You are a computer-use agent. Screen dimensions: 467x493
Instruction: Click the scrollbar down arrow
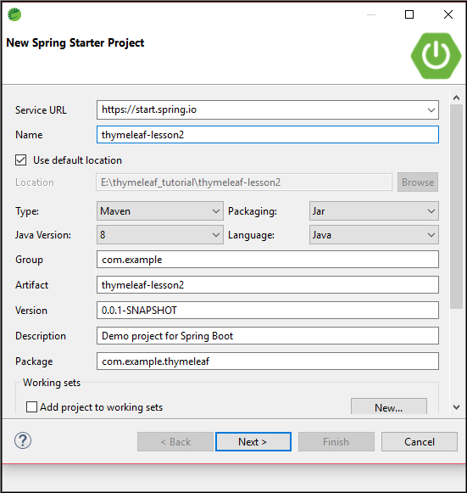tap(456, 407)
